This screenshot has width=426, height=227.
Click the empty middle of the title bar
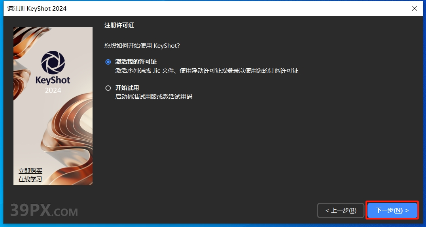tap(237, 8)
